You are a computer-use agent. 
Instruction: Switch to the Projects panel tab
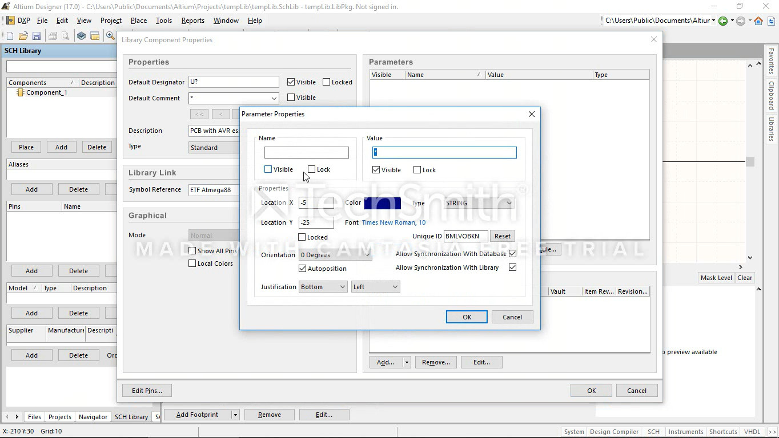click(x=60, y=417)
